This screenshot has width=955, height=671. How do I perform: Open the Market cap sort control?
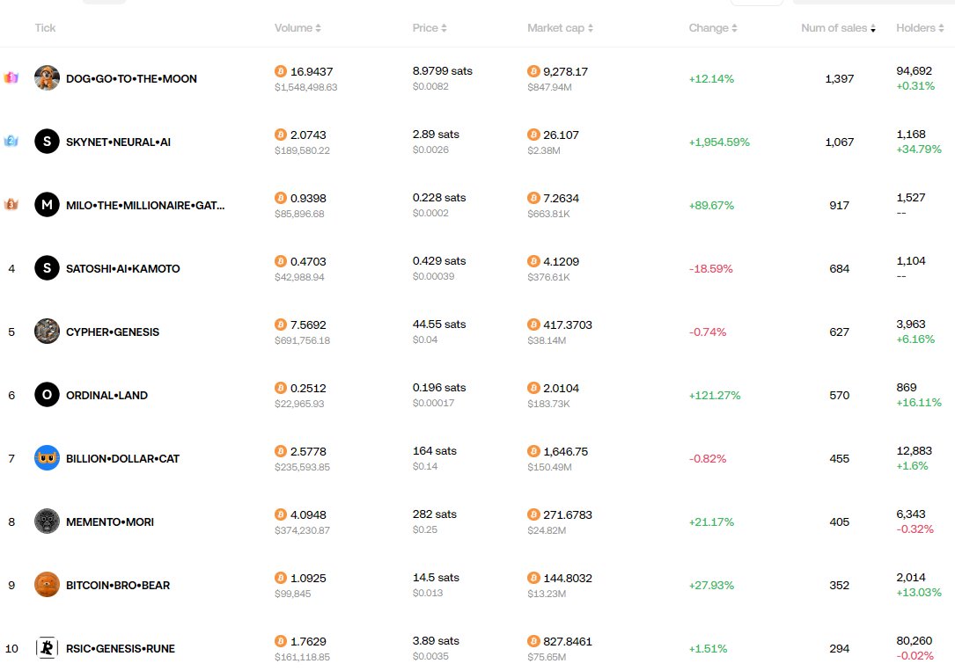[592, 27]
